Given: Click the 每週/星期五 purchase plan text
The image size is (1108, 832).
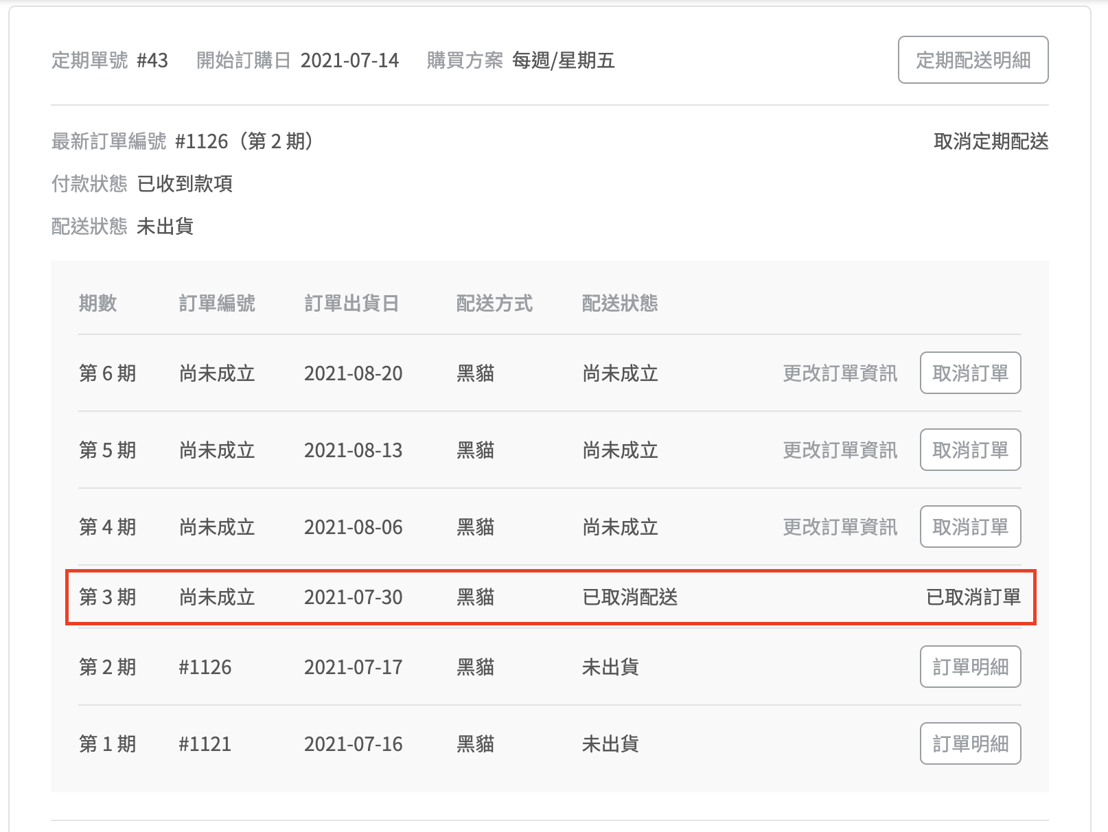Looking at the screenshot, I should coord(563,60).
